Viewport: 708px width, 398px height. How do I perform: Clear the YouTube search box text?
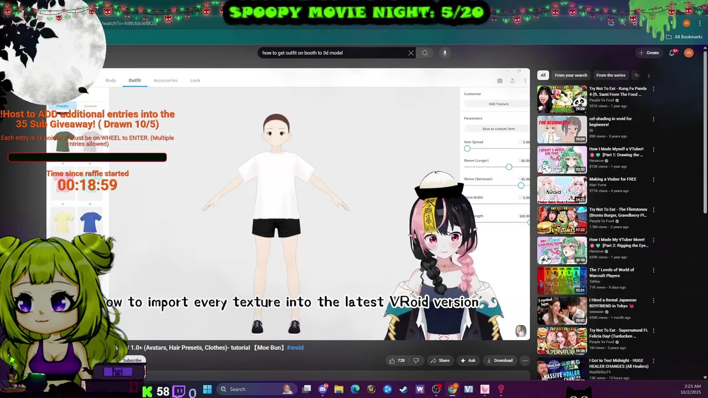[x=411, y=53]
